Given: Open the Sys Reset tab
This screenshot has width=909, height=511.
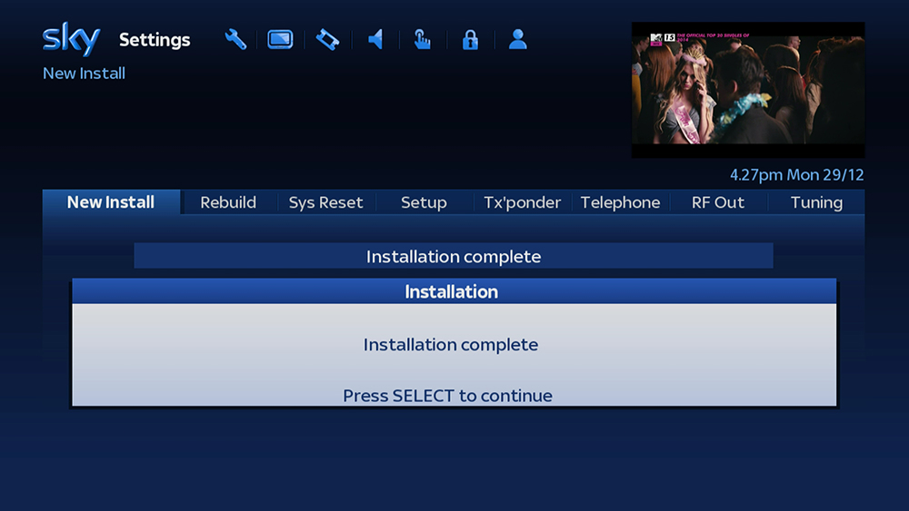Looking at the screenshot, I should 325,202.
